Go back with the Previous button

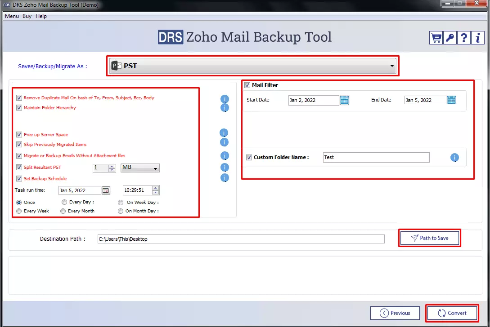tap(395, 313)
